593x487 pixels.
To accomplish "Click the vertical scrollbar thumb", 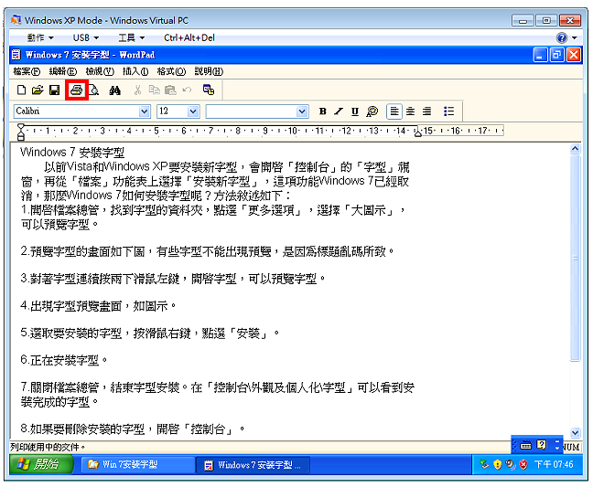I will 576,258.
